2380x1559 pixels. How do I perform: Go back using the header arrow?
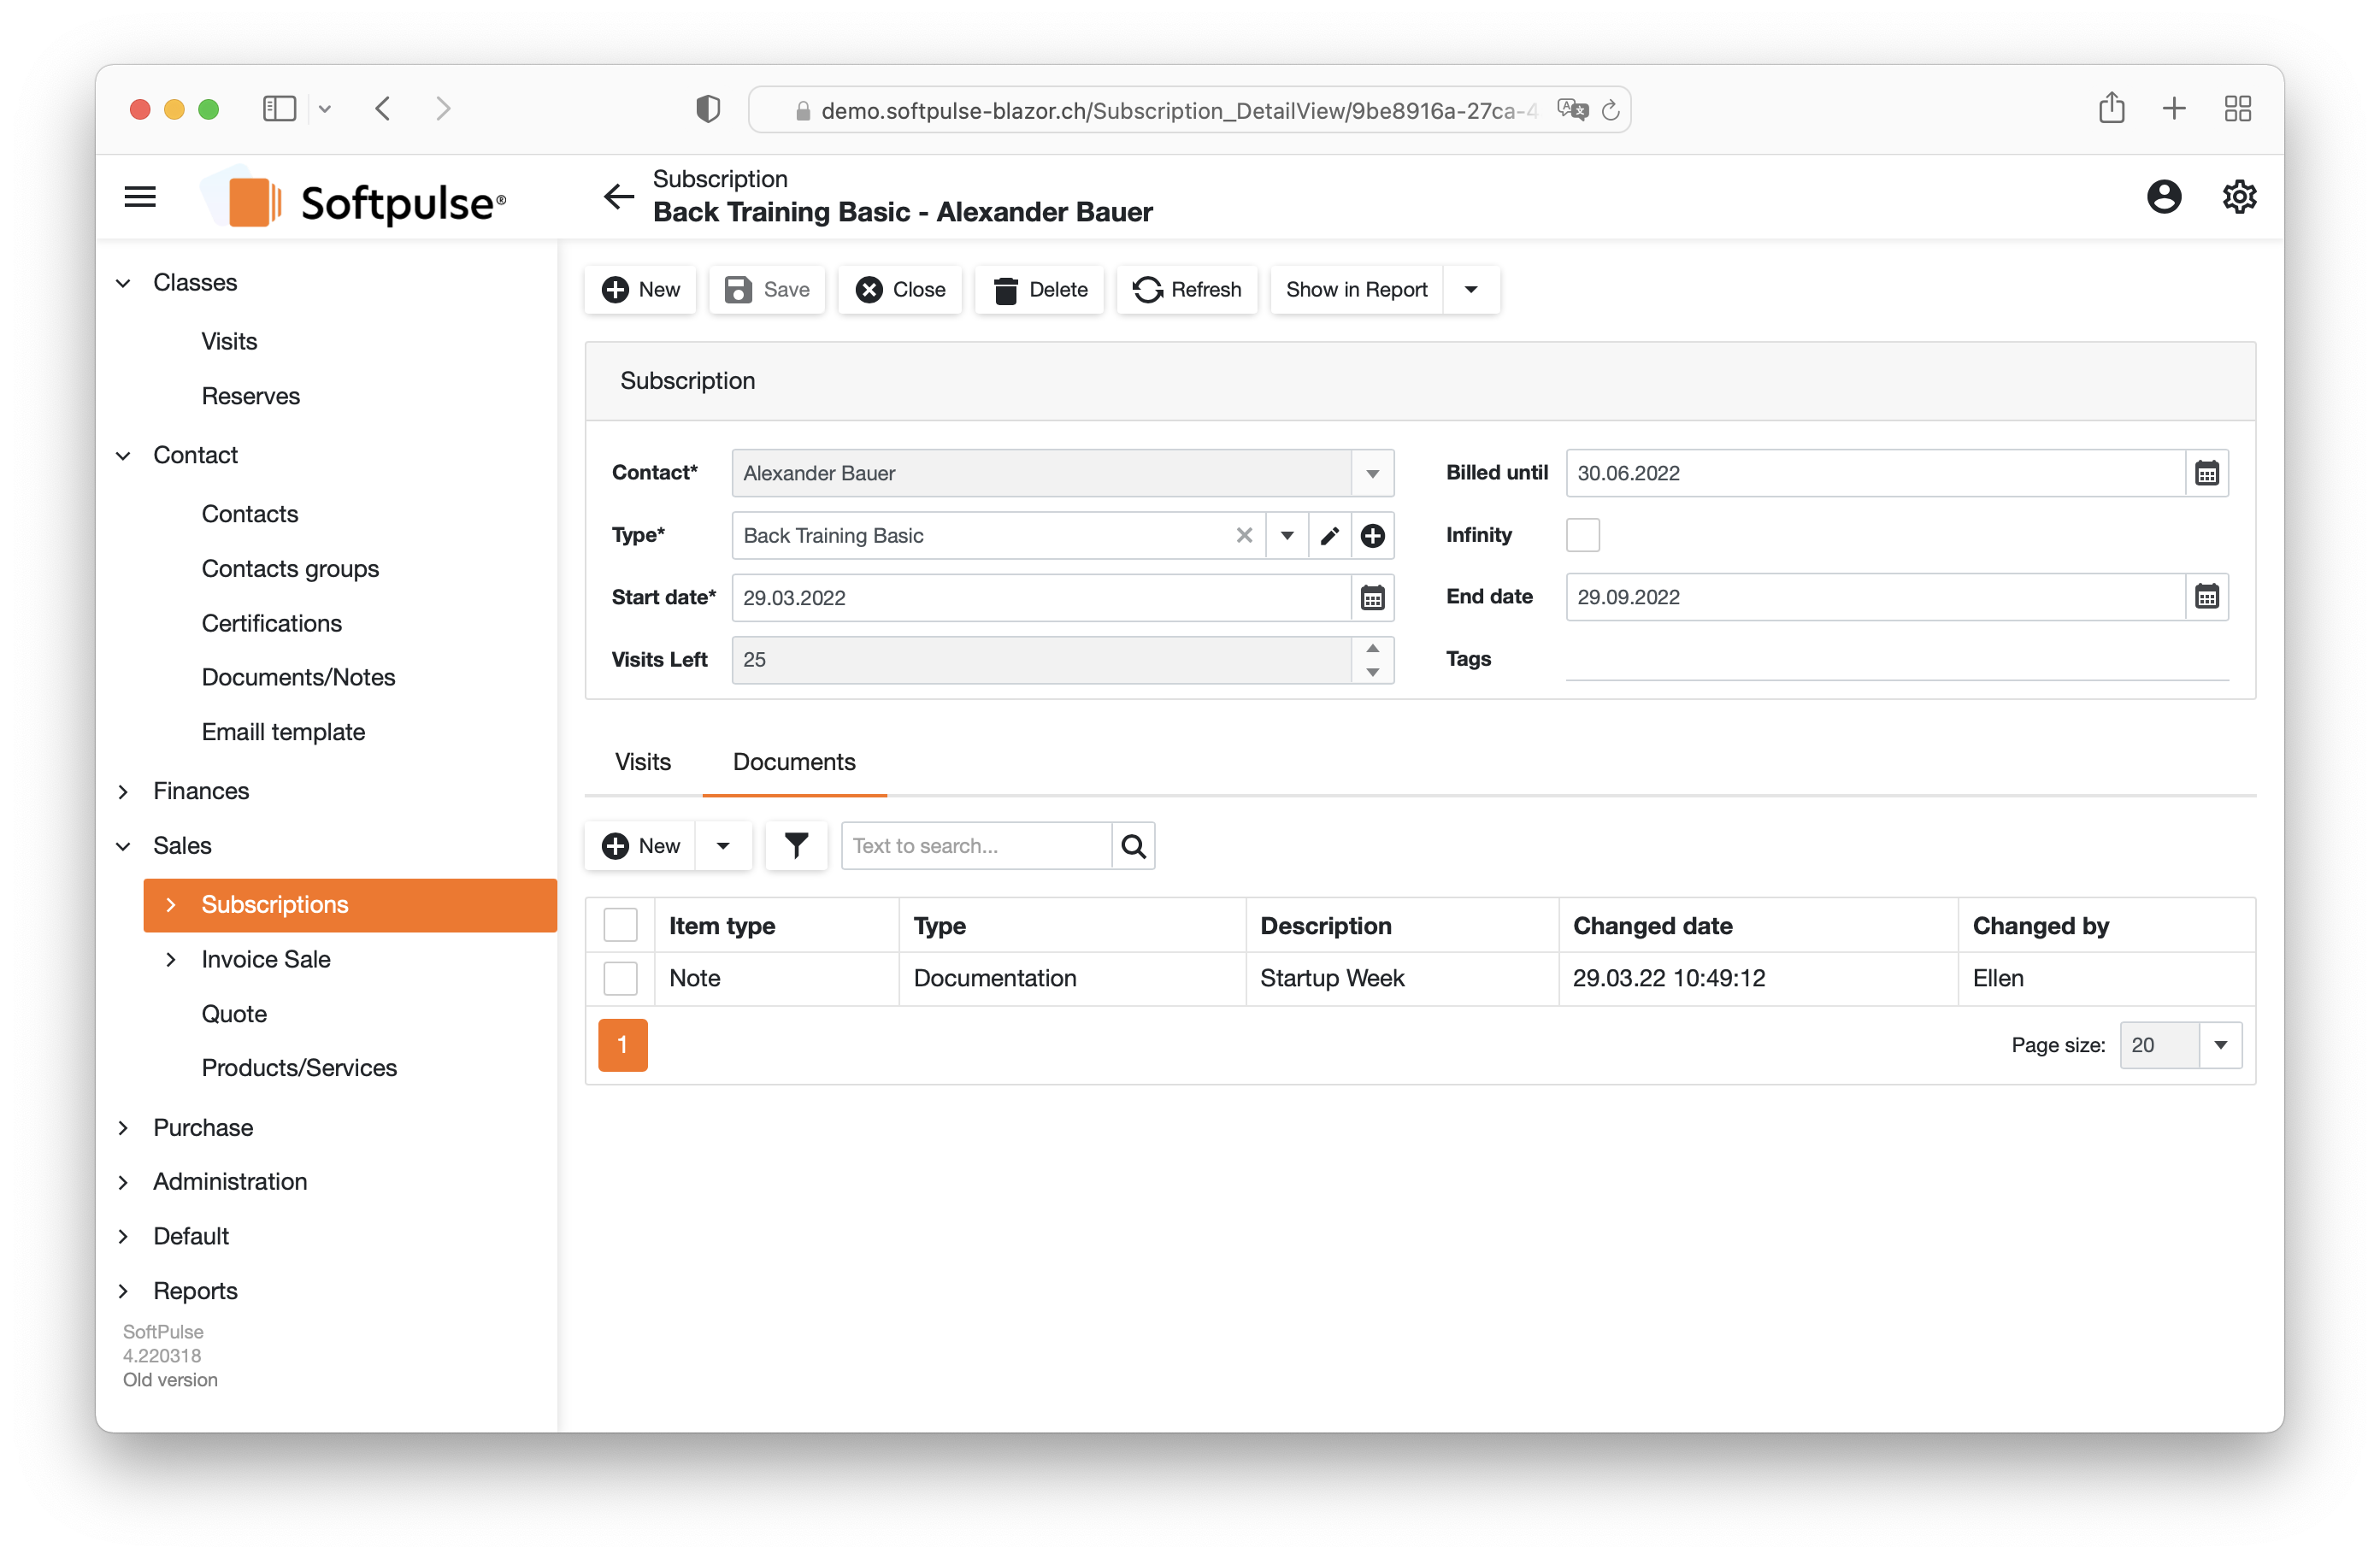[x=619, y=197]
